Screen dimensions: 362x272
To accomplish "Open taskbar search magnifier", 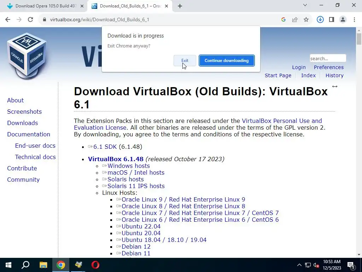I will tap(25, 265).
